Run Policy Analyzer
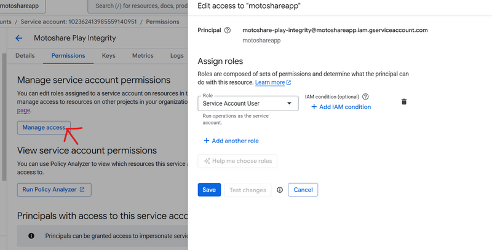Viewport: 492px width, 250px height. tap(54, 189)
